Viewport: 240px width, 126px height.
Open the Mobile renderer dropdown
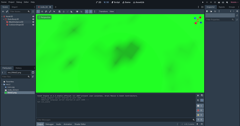[234, 2]
